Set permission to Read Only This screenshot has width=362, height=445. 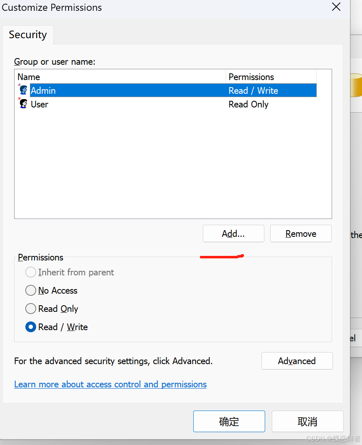pos(31,309)
